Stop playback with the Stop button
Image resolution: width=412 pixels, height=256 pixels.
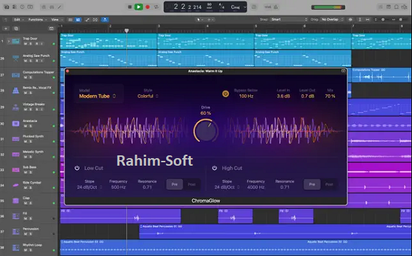click(130, 7)
